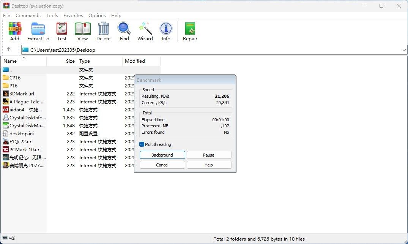Click the Repair toolbar icon
Viewport: 408px width, 244px height.
coord(190,29)
